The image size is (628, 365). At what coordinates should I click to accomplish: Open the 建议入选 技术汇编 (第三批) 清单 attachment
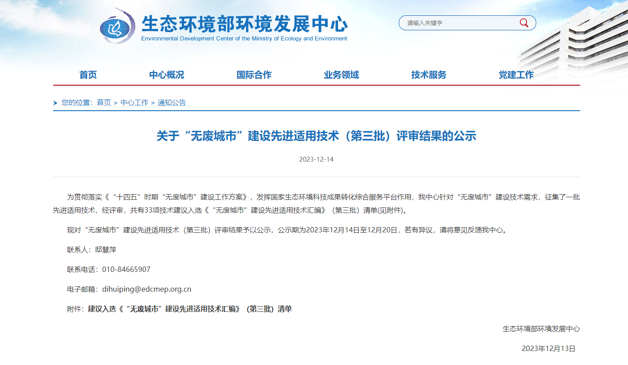click(x=190, y=309)
